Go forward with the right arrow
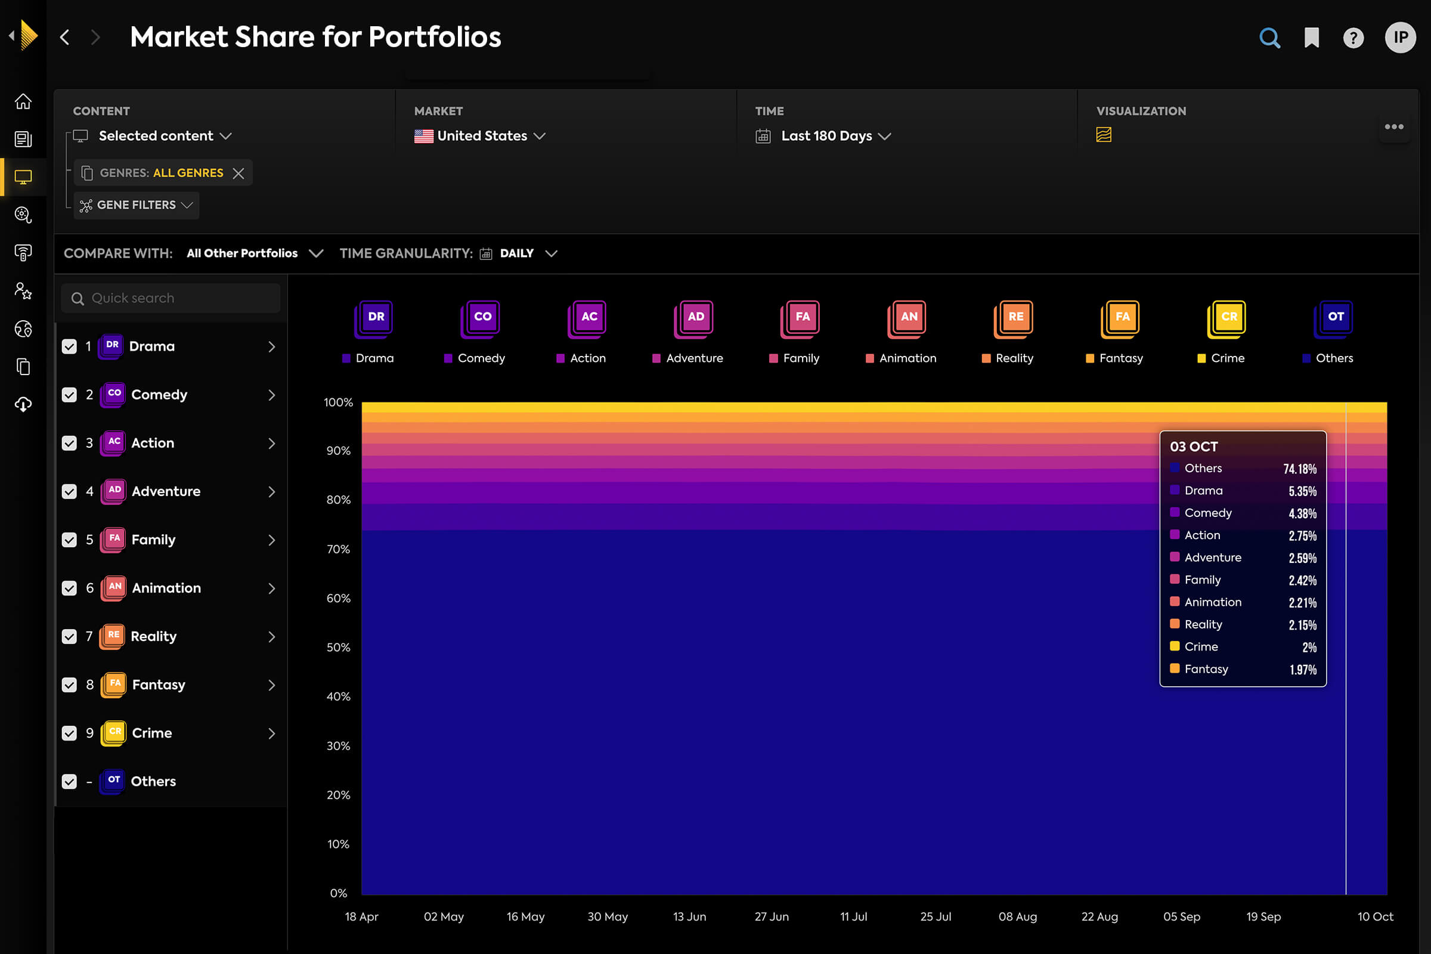This screenshot has height=954, width=1431. (95, 37)
